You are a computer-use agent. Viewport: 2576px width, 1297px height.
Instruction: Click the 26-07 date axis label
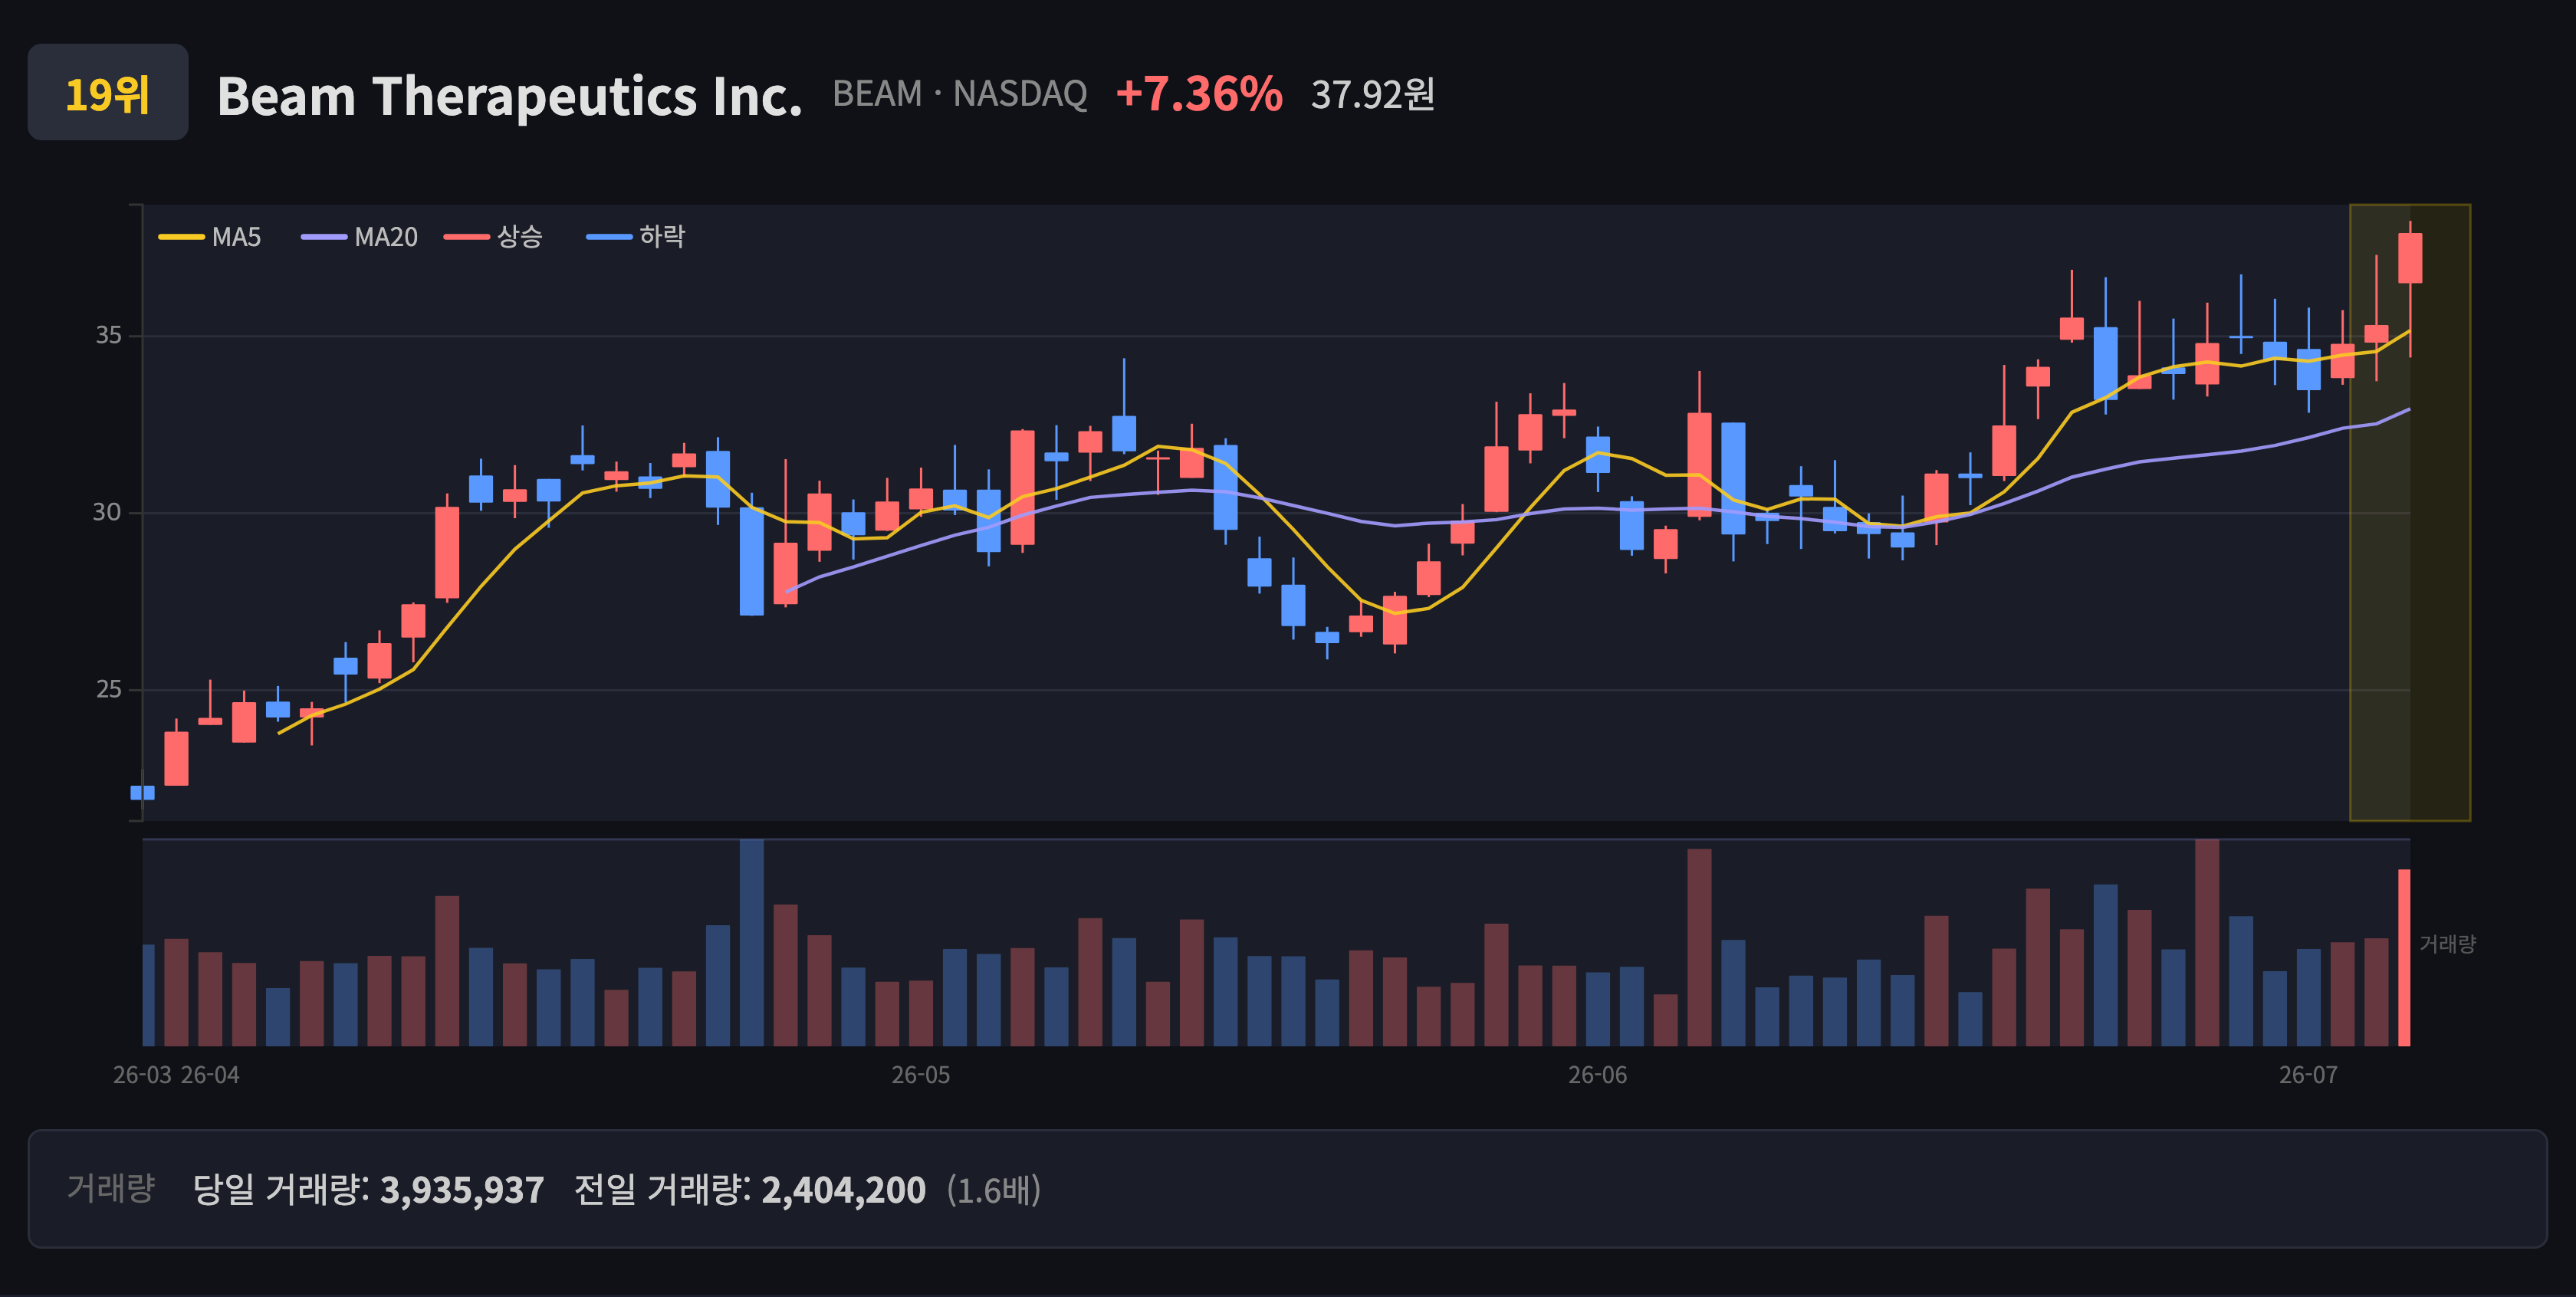pyautogui.click(x=2309, y=1075)
